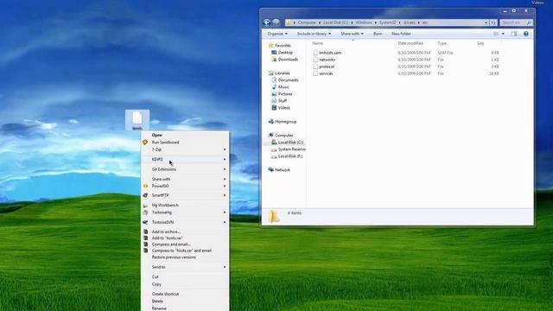Image resolution: width=553 pixels, height=311 pixels.
Task: Click the Libraries icon in navigation pane
Action: (270, 73)
